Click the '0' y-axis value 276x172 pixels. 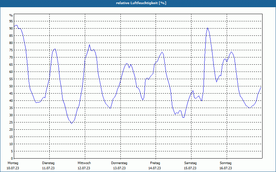point(12,159)
